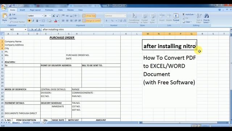232x131 pixels.
Task: Open the Sheet3 worksheet tab
Action: (36, 123)
